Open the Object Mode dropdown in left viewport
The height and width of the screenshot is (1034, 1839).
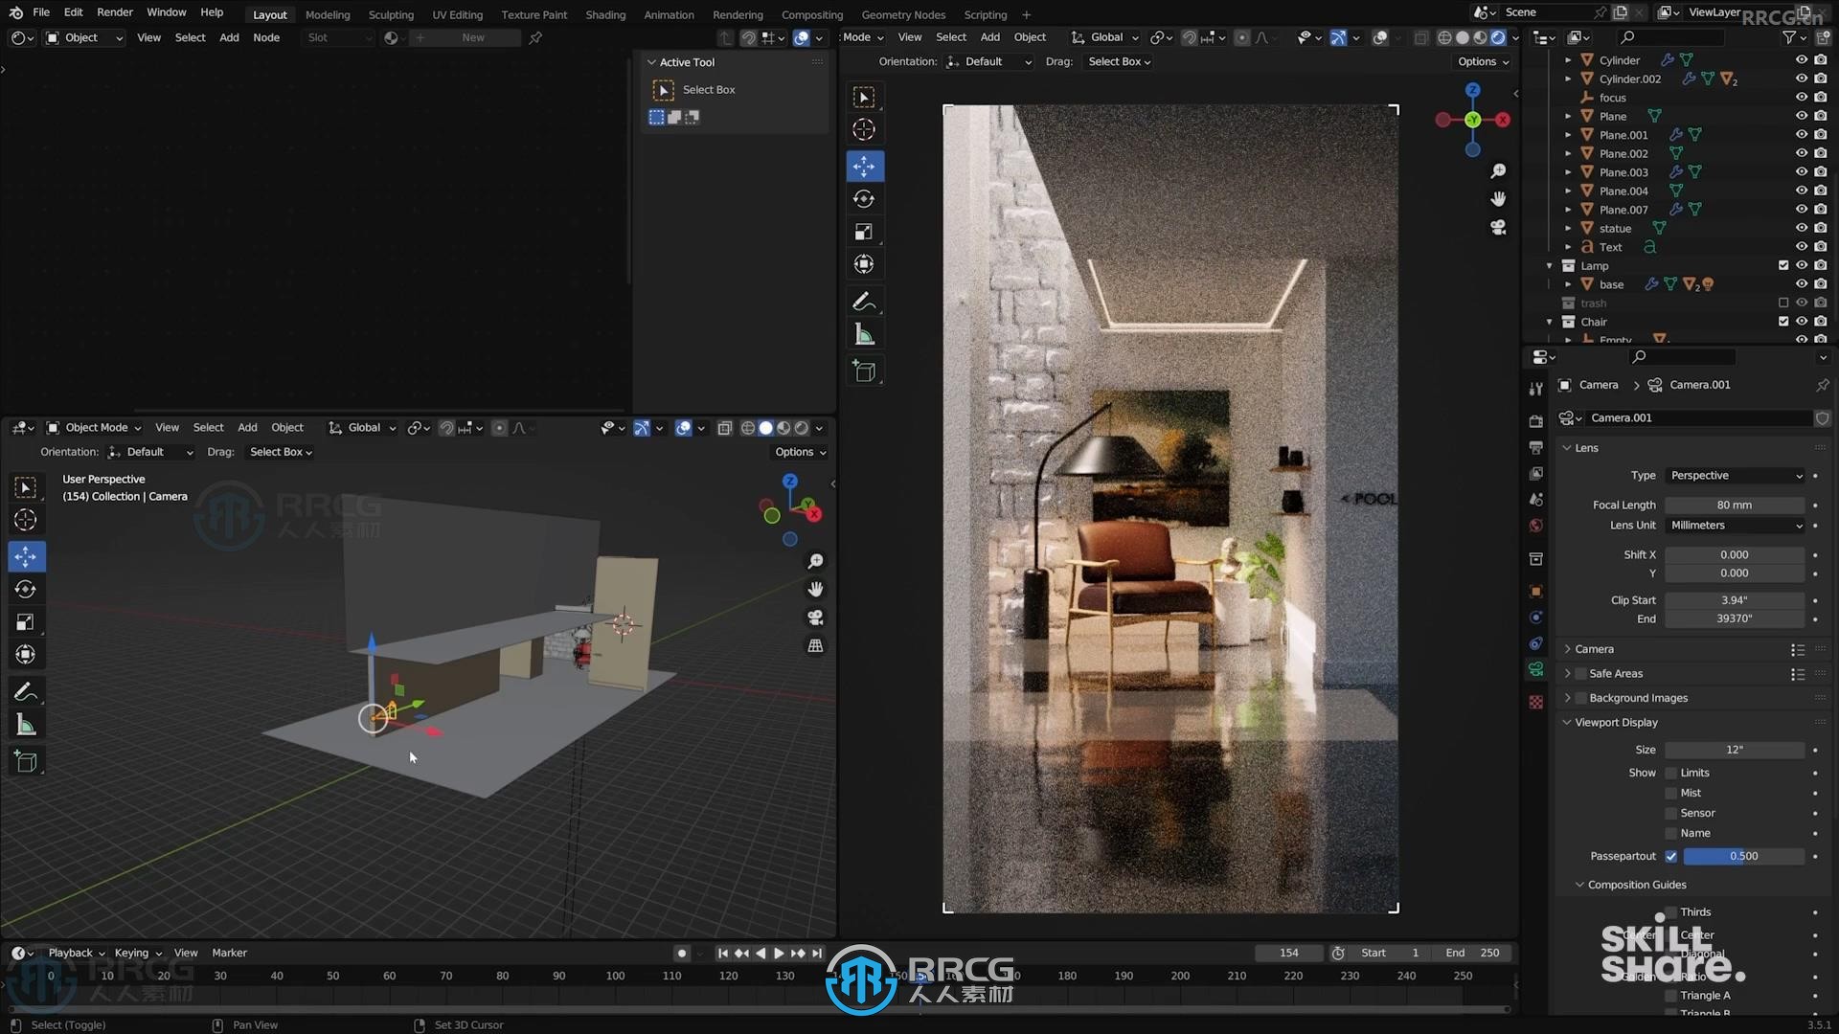point(94,428)
